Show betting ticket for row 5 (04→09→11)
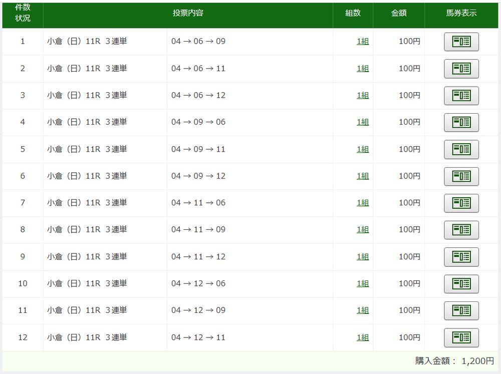Screen dimensions: 501x374 click(x=461, y=149)
